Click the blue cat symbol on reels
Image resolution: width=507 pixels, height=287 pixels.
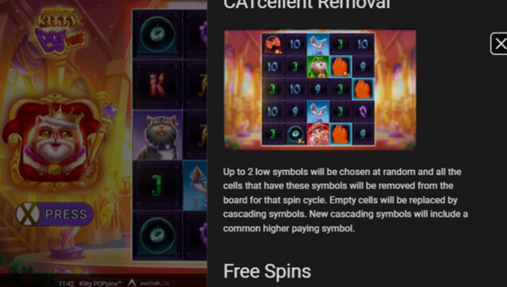tap(195, 186)
